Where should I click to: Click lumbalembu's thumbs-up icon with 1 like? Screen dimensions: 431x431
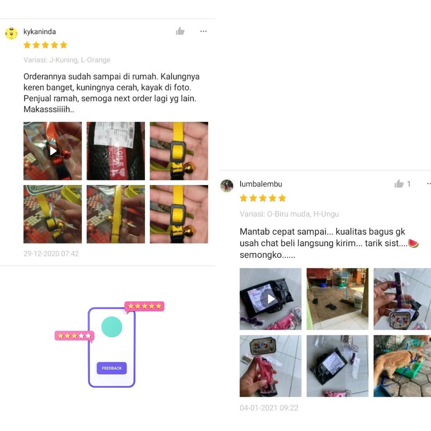[399, 184]
